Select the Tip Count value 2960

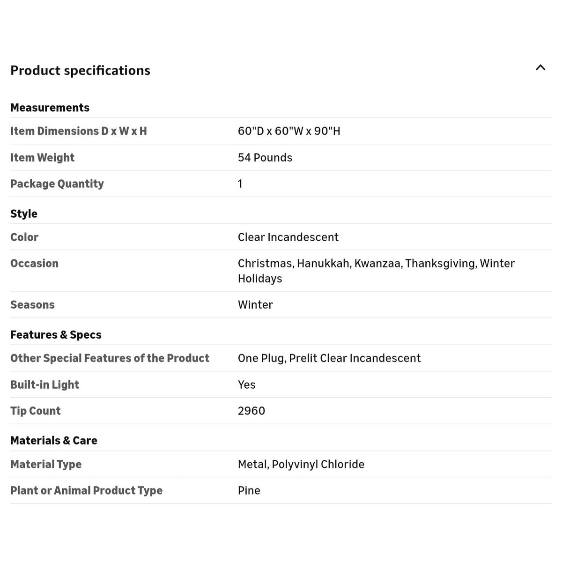point(251,411)
